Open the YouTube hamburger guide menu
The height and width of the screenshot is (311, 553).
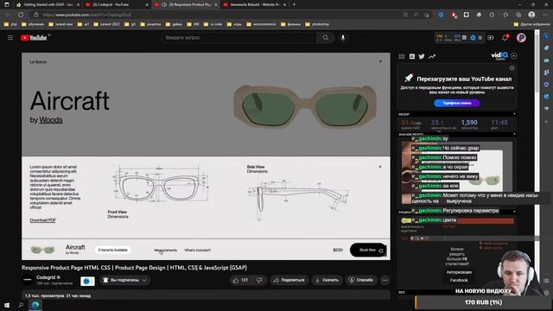pyautogui.click(x=10, y=38)
